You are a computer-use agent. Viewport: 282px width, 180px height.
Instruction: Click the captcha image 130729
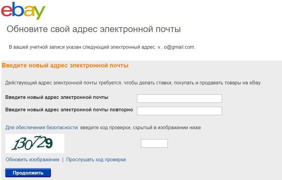[x=35, y=143]
